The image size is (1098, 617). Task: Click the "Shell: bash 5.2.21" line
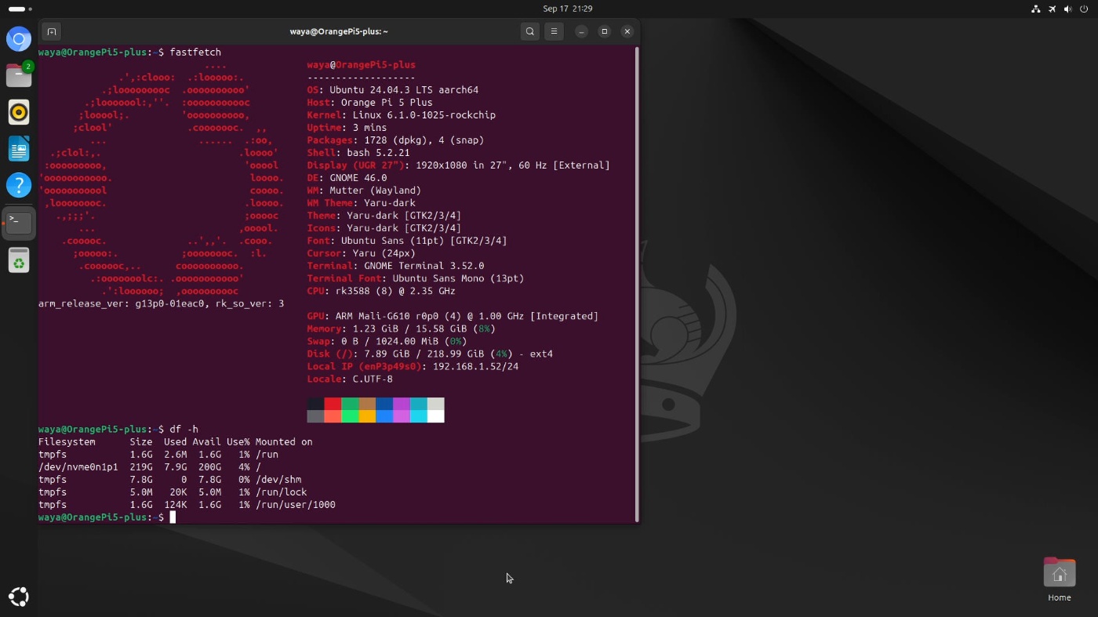coord(358,153)
